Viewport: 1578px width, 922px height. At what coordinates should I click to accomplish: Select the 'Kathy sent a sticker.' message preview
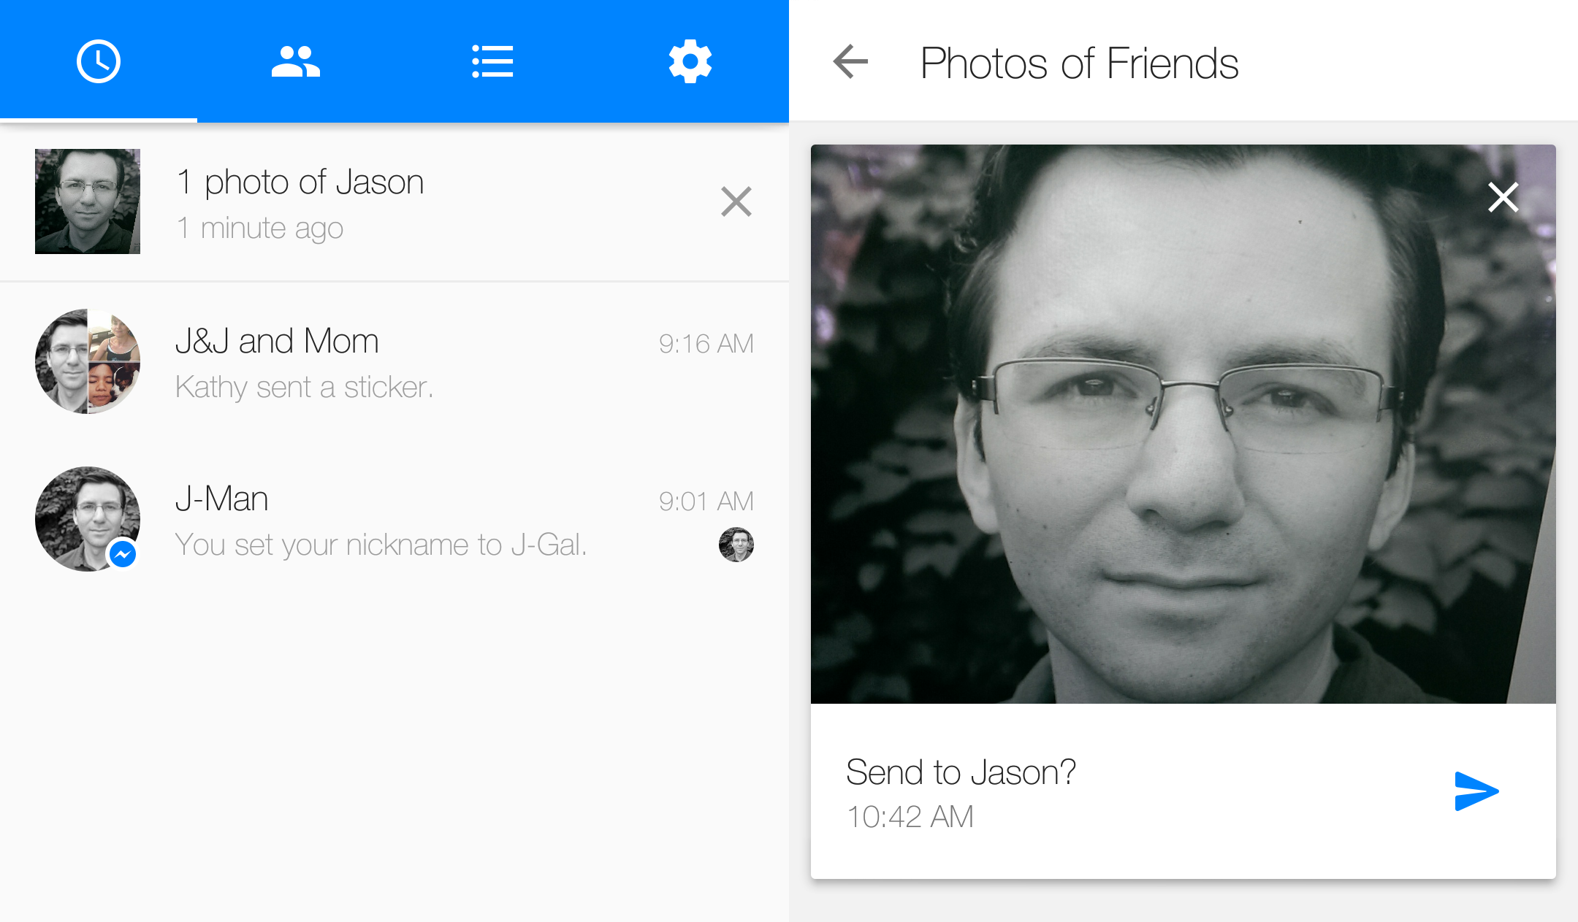coord(304,387)
